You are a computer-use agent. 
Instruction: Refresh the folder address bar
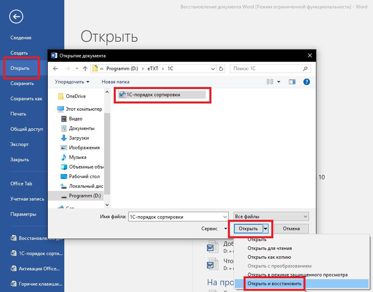221,69
